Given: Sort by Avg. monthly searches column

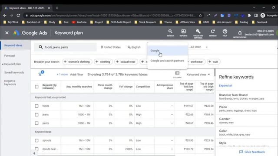Looking at the screenshot, I should pos(79,87).
